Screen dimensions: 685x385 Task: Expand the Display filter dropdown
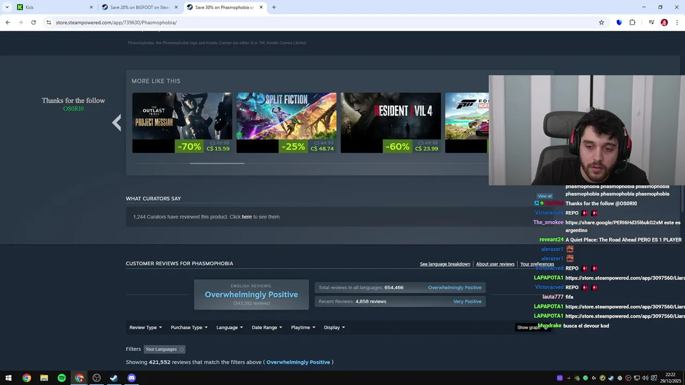click(334, 327)
